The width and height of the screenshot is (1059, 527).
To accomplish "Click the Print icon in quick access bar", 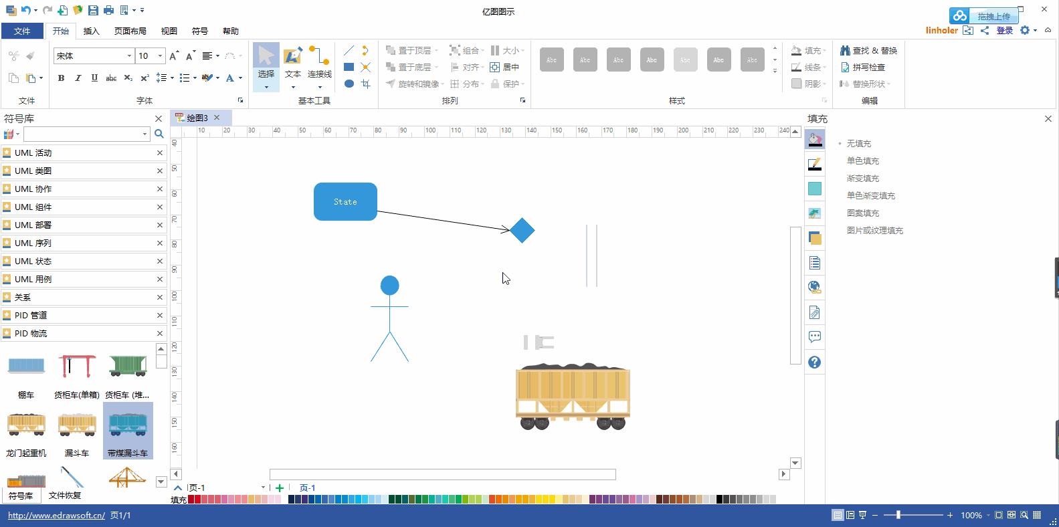I will point(108,10).
